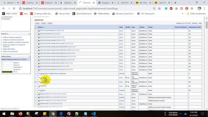Open the Other bookmarks folder
The image size is (208, 117).
[196, 14]
